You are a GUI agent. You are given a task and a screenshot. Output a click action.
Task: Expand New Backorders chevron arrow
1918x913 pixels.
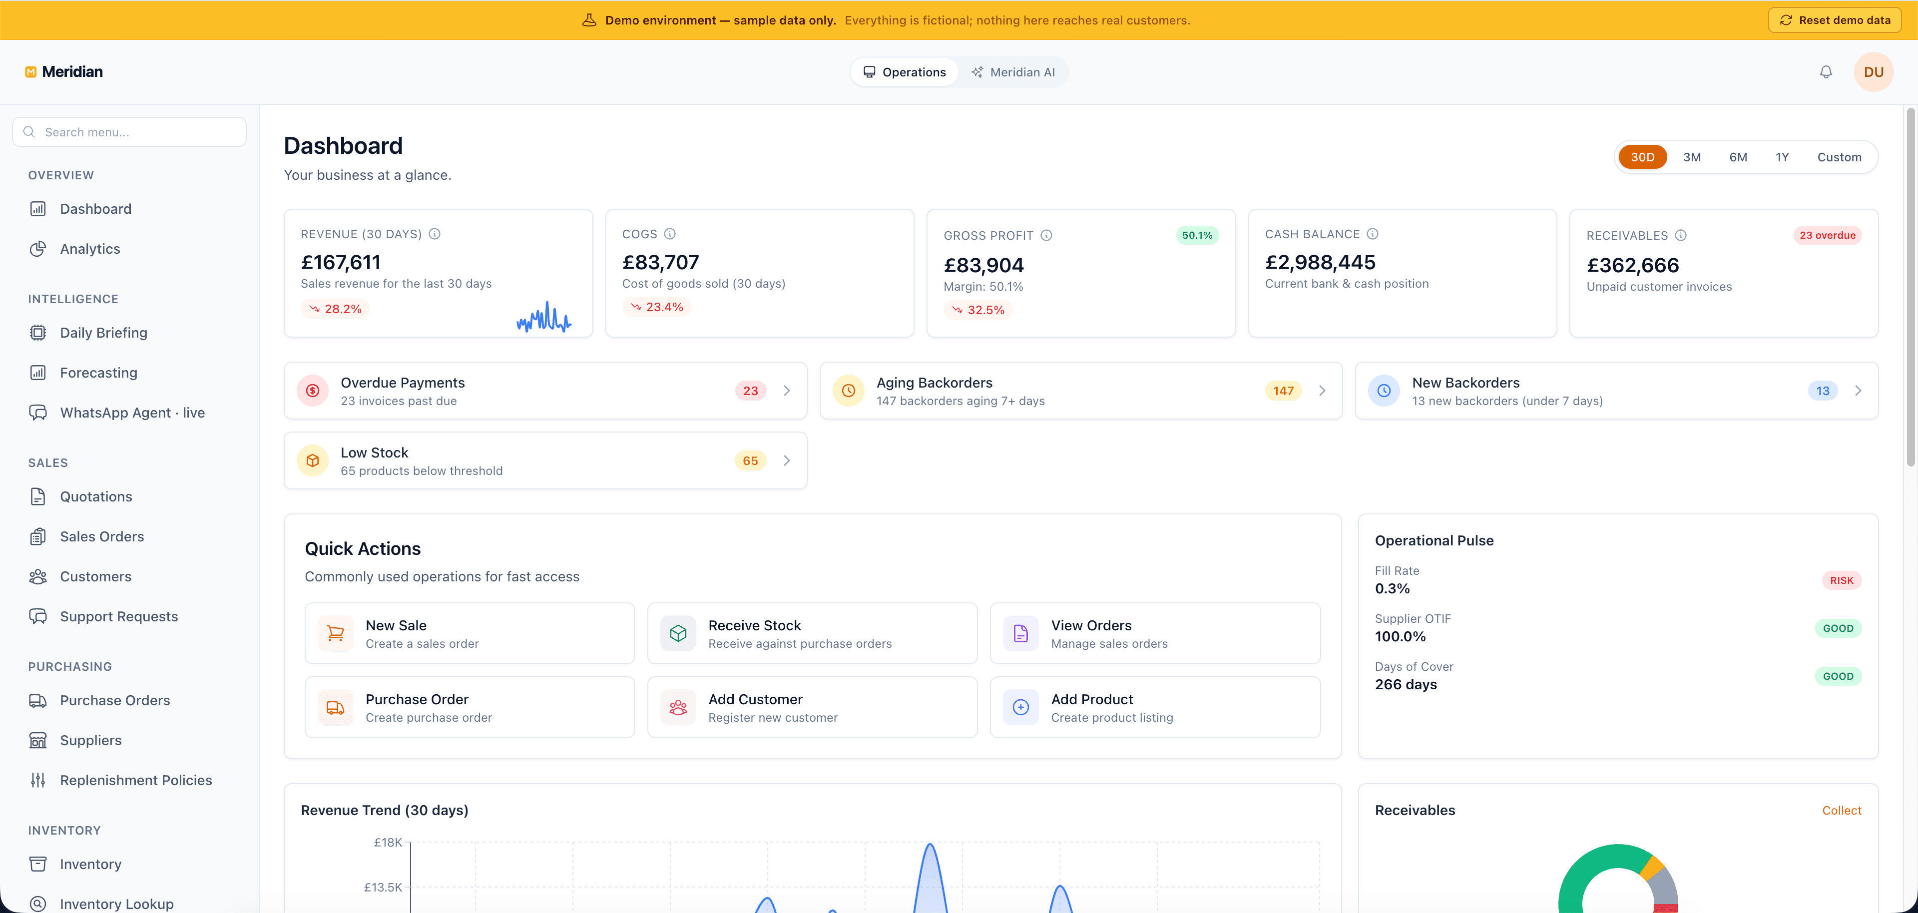coord(1859,390)
